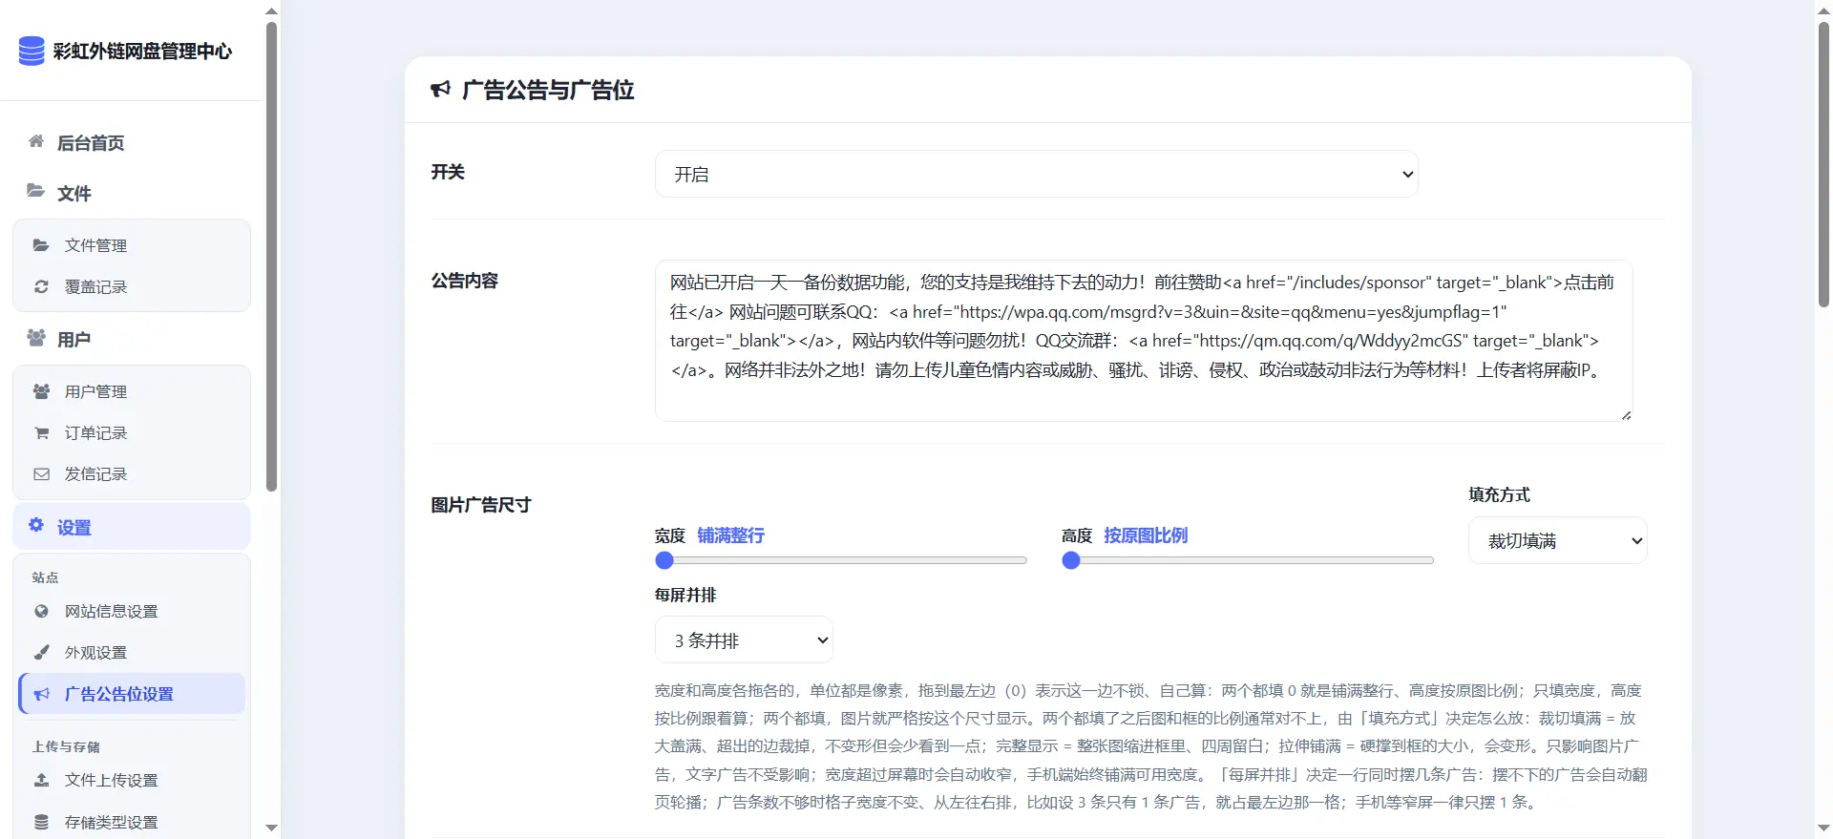Click the 按原图比例 height value text
Image resolution: width=1833 pixels, height=839 pixels.
(x=1146, y=535)
